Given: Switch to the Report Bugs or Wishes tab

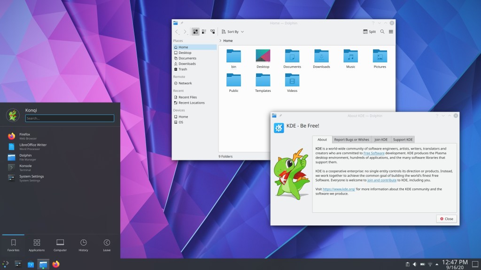Looking at the screenshot, I should point(351,139).
